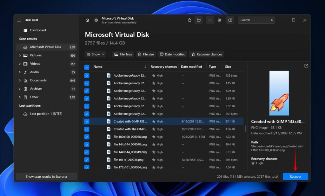
Task: Expand the Pictures category
Action: (20, 55)
